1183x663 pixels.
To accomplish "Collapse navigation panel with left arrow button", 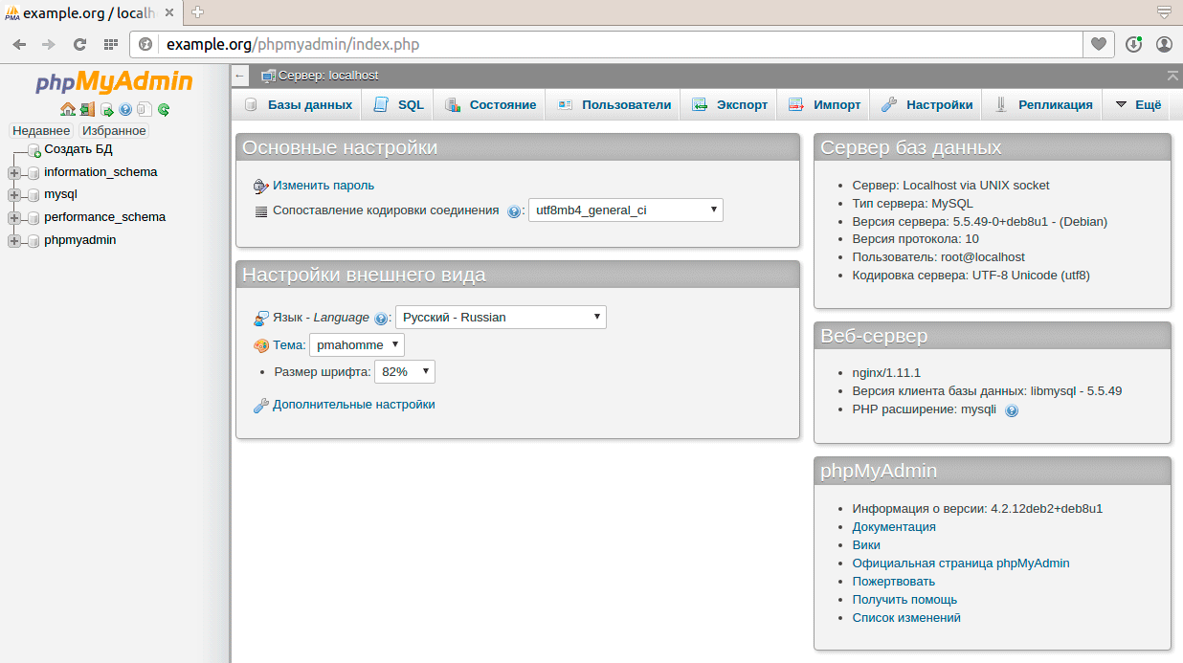I will (x=240, y=76).
